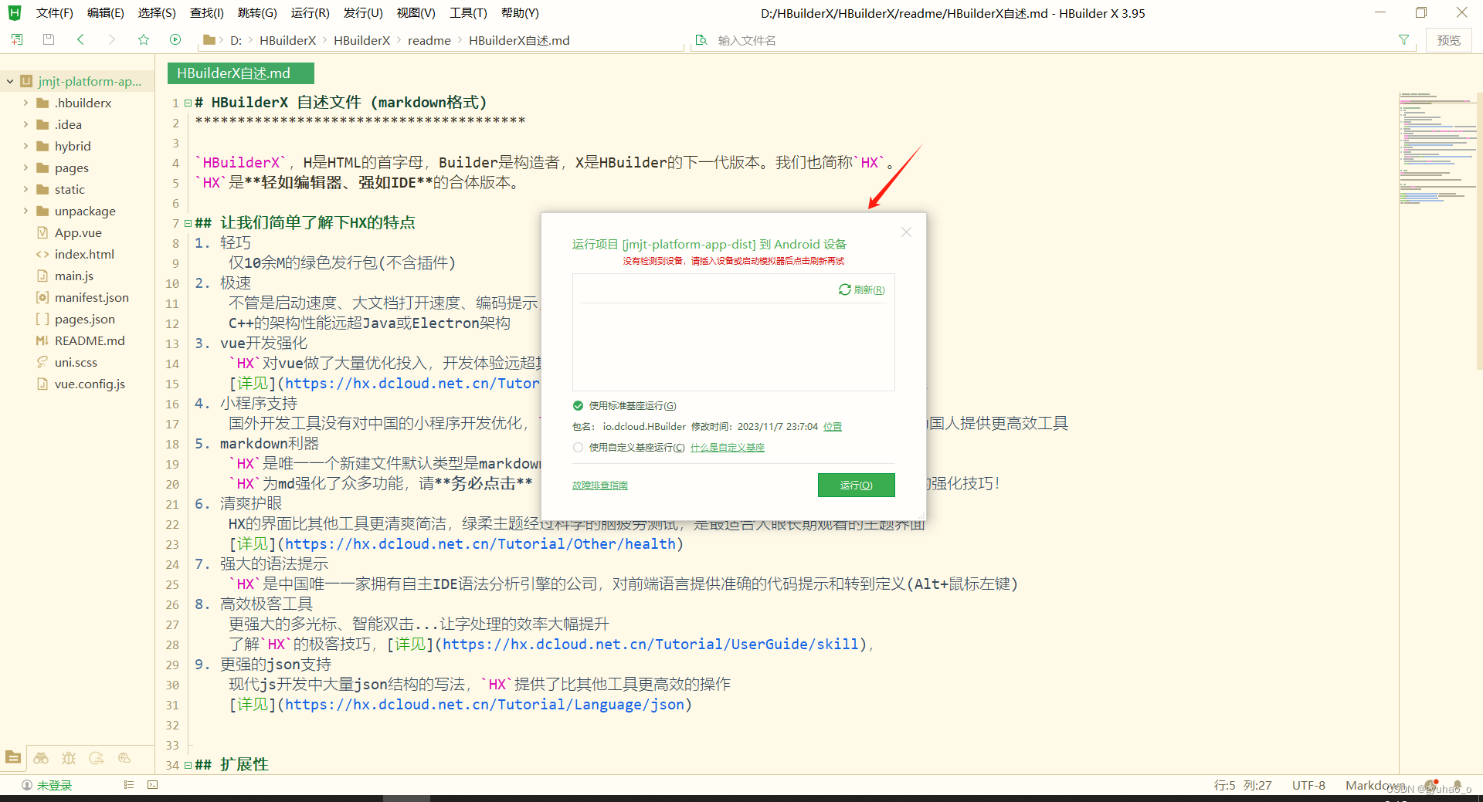
Task: Open uni.scss in project tree
Action: (76, 362)
